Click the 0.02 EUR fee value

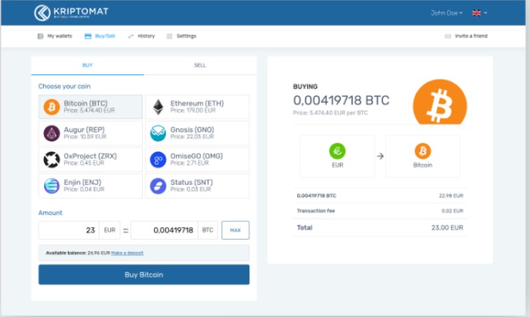pos(452,211)
